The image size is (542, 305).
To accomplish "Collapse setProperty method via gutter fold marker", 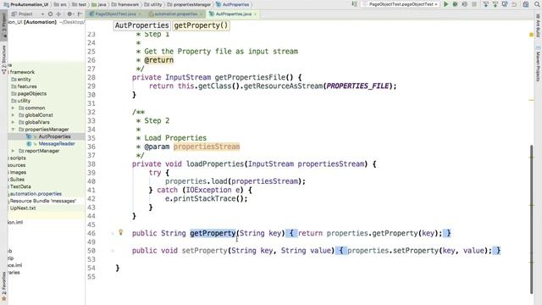I will pyautogui.click(x=113, y=251).
